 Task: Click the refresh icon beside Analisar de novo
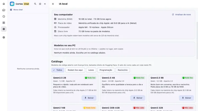point(173,15)
